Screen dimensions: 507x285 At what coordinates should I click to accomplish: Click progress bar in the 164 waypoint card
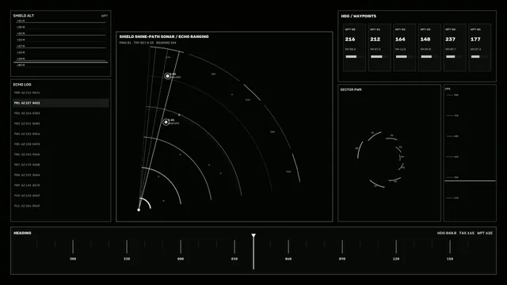[405, 56]
